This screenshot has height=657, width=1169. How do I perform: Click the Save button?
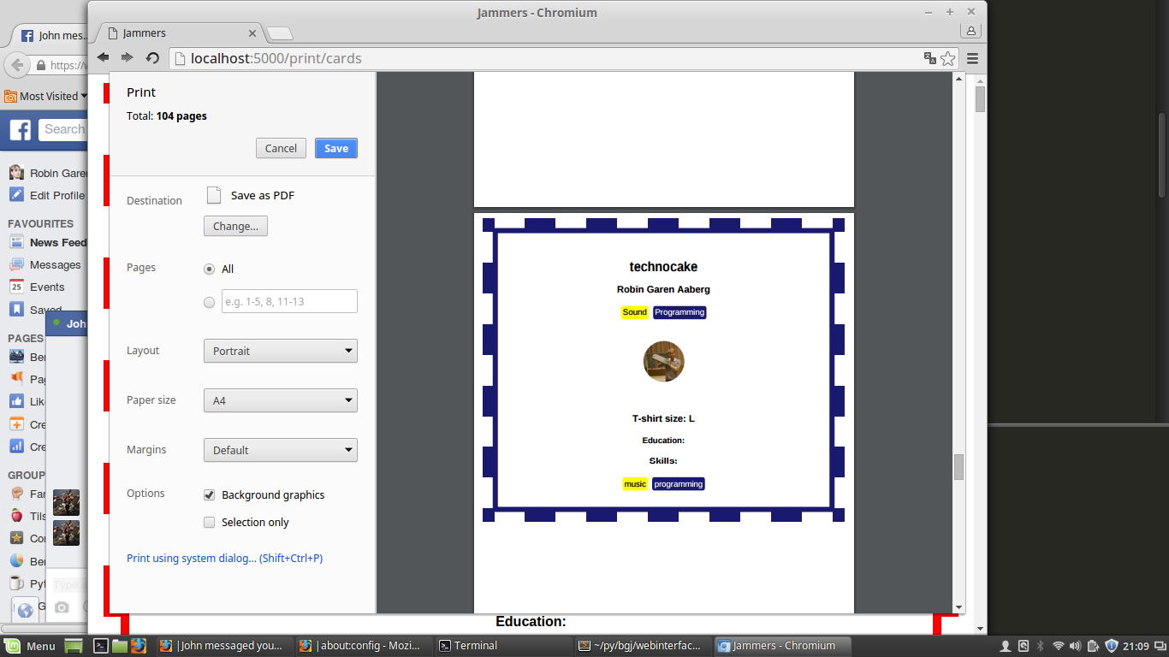click(x=336, y=148)
